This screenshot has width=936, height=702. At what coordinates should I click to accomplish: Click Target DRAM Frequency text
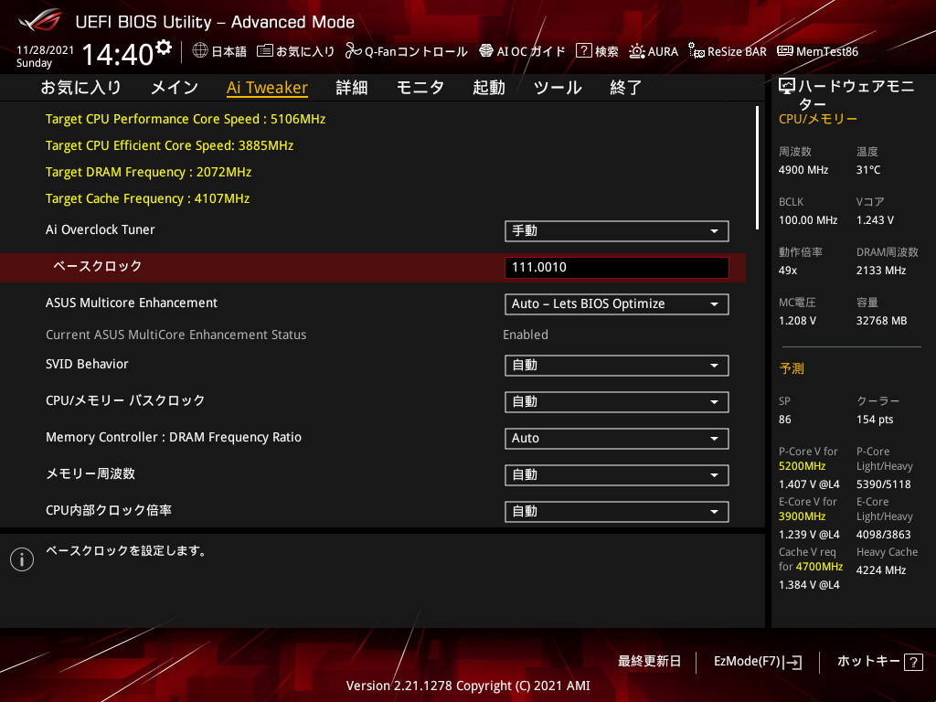(x=149, y=172)
